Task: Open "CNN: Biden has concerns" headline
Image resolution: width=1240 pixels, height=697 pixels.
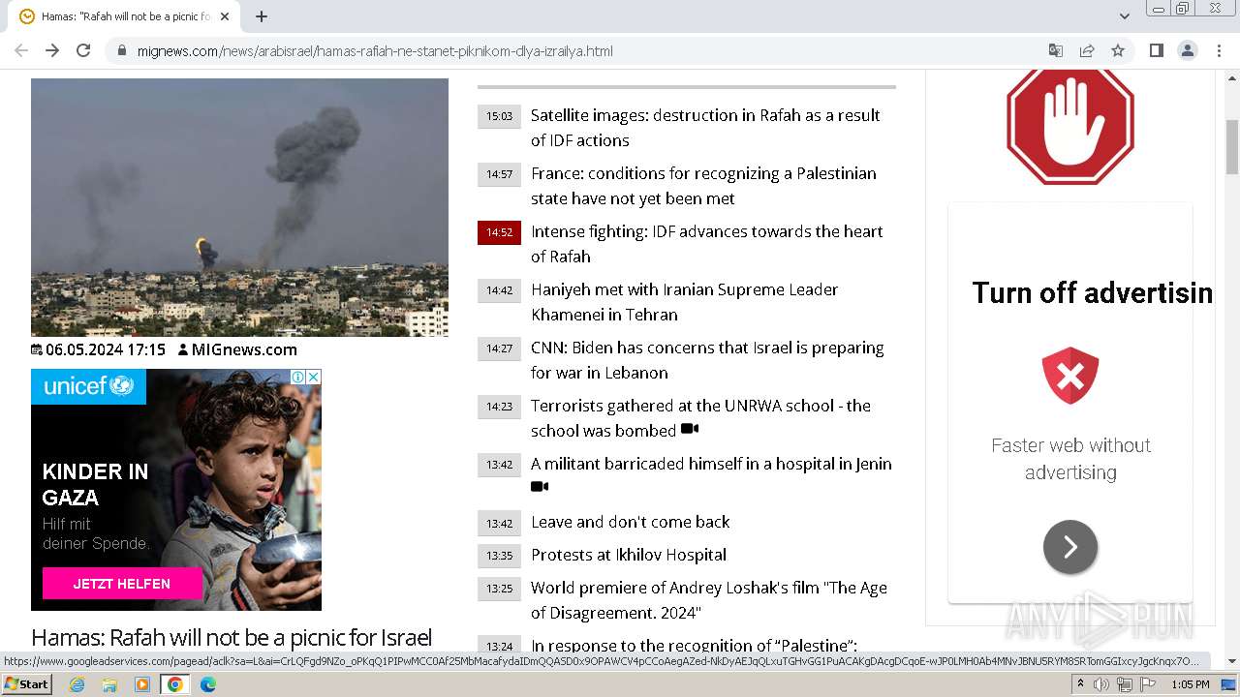Action: click(x=707, y=360)
